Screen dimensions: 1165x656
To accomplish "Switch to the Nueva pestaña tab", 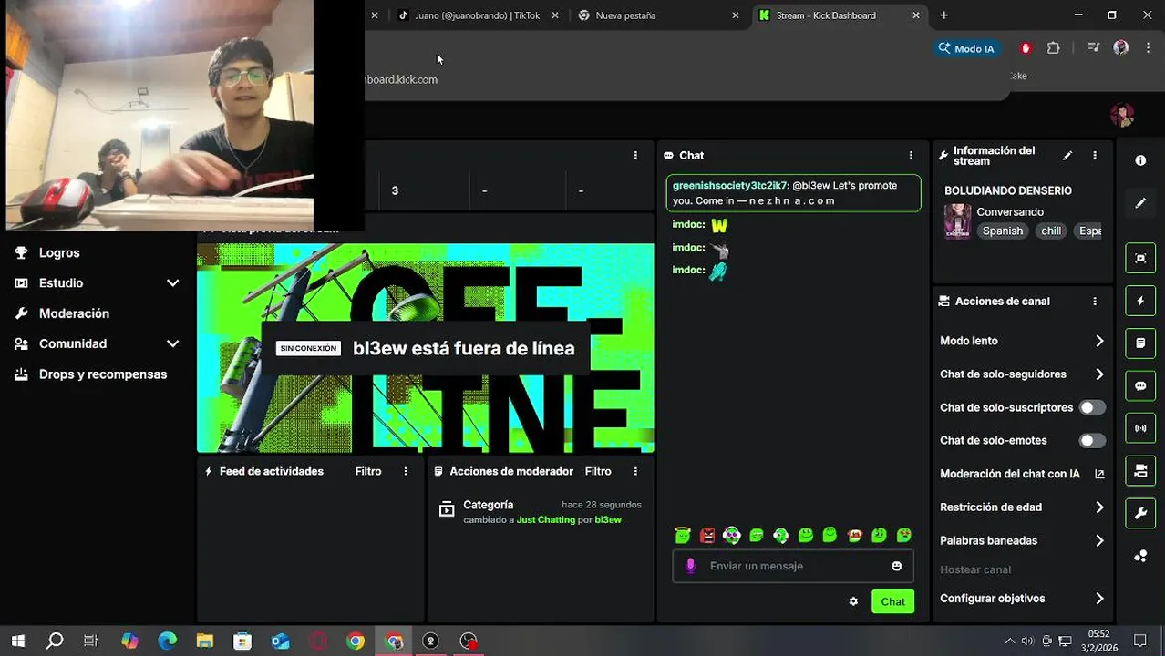I will click(656, 15).
